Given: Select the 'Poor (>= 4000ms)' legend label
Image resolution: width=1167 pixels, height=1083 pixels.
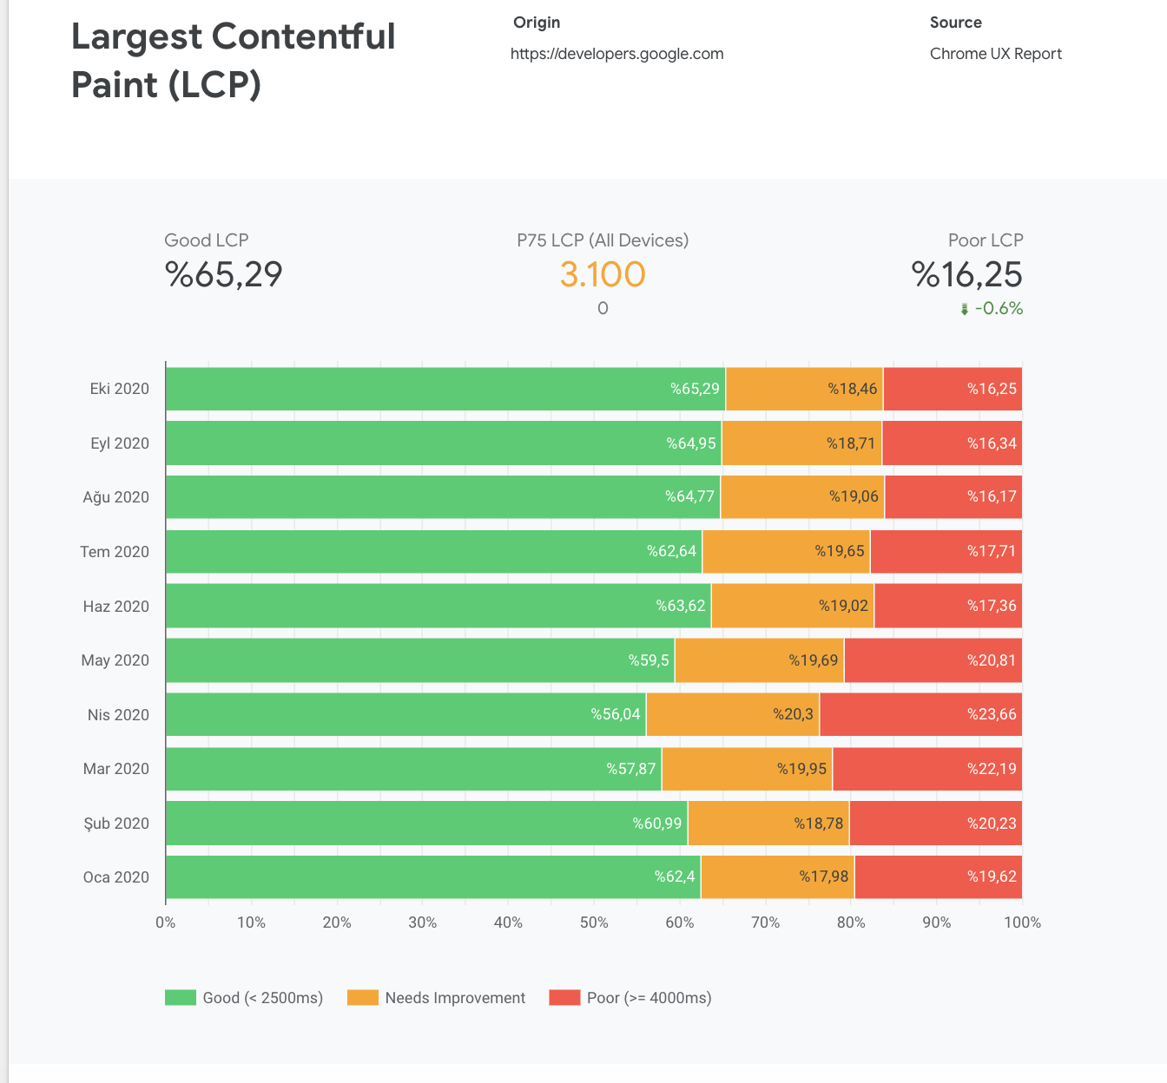Looking at the screenshot, I should click(x=649, y=998).
